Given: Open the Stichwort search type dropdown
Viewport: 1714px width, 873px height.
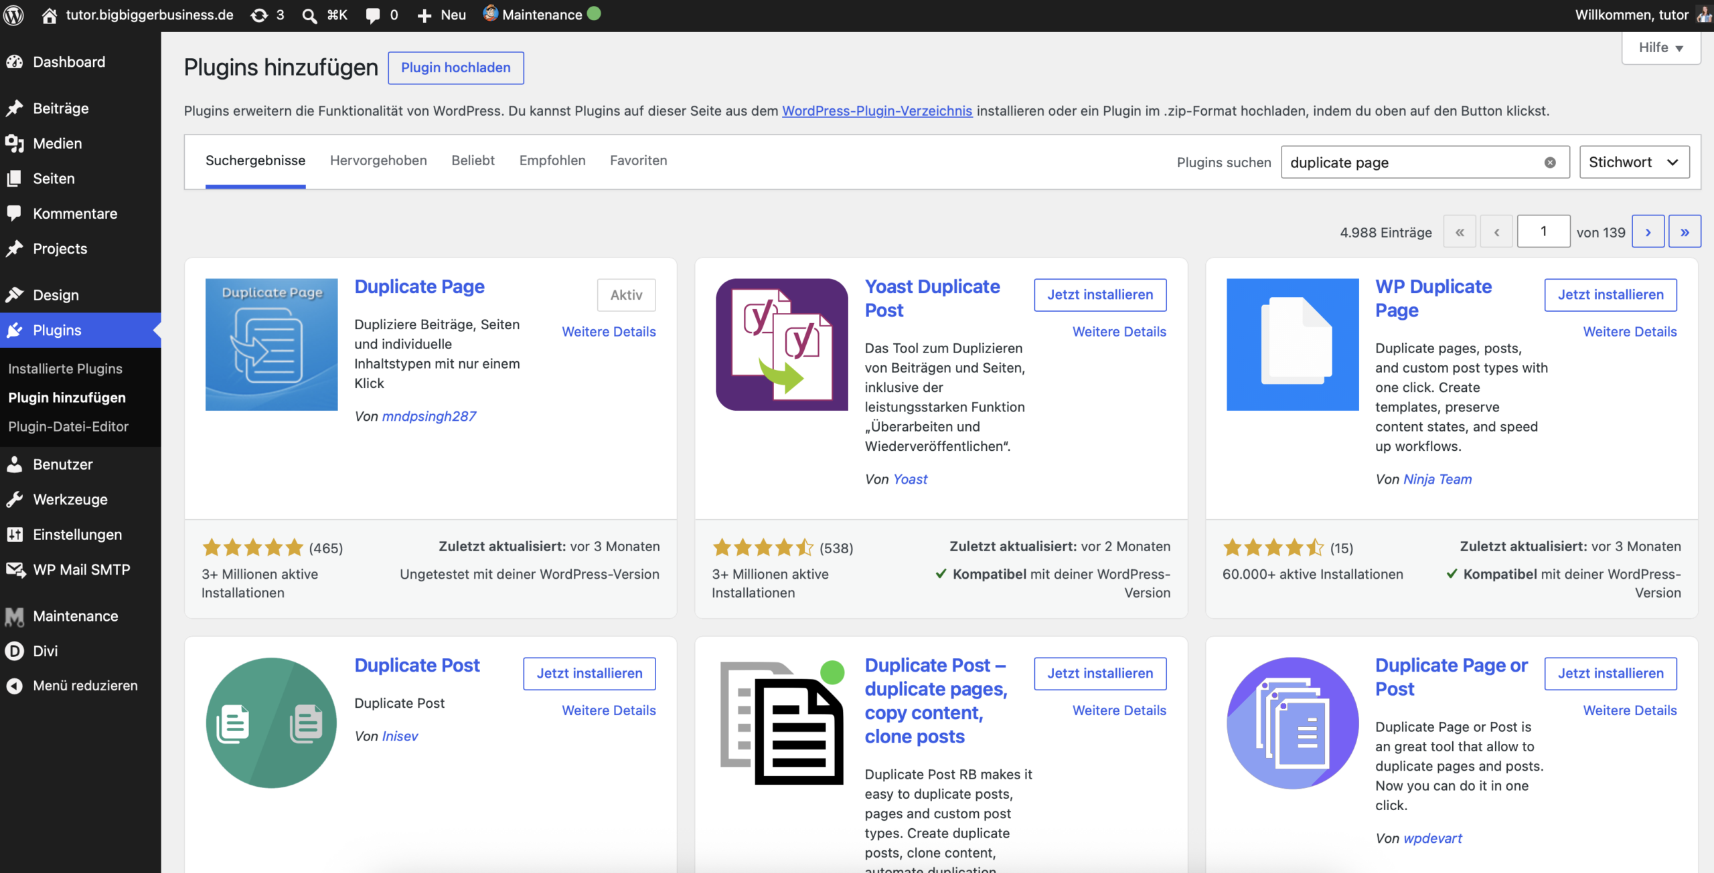Looking at the screenshot, I should (1634, 162).
